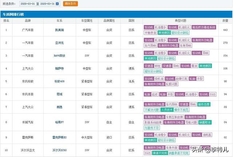Click the orange 清除条件 button

(70, 4)
